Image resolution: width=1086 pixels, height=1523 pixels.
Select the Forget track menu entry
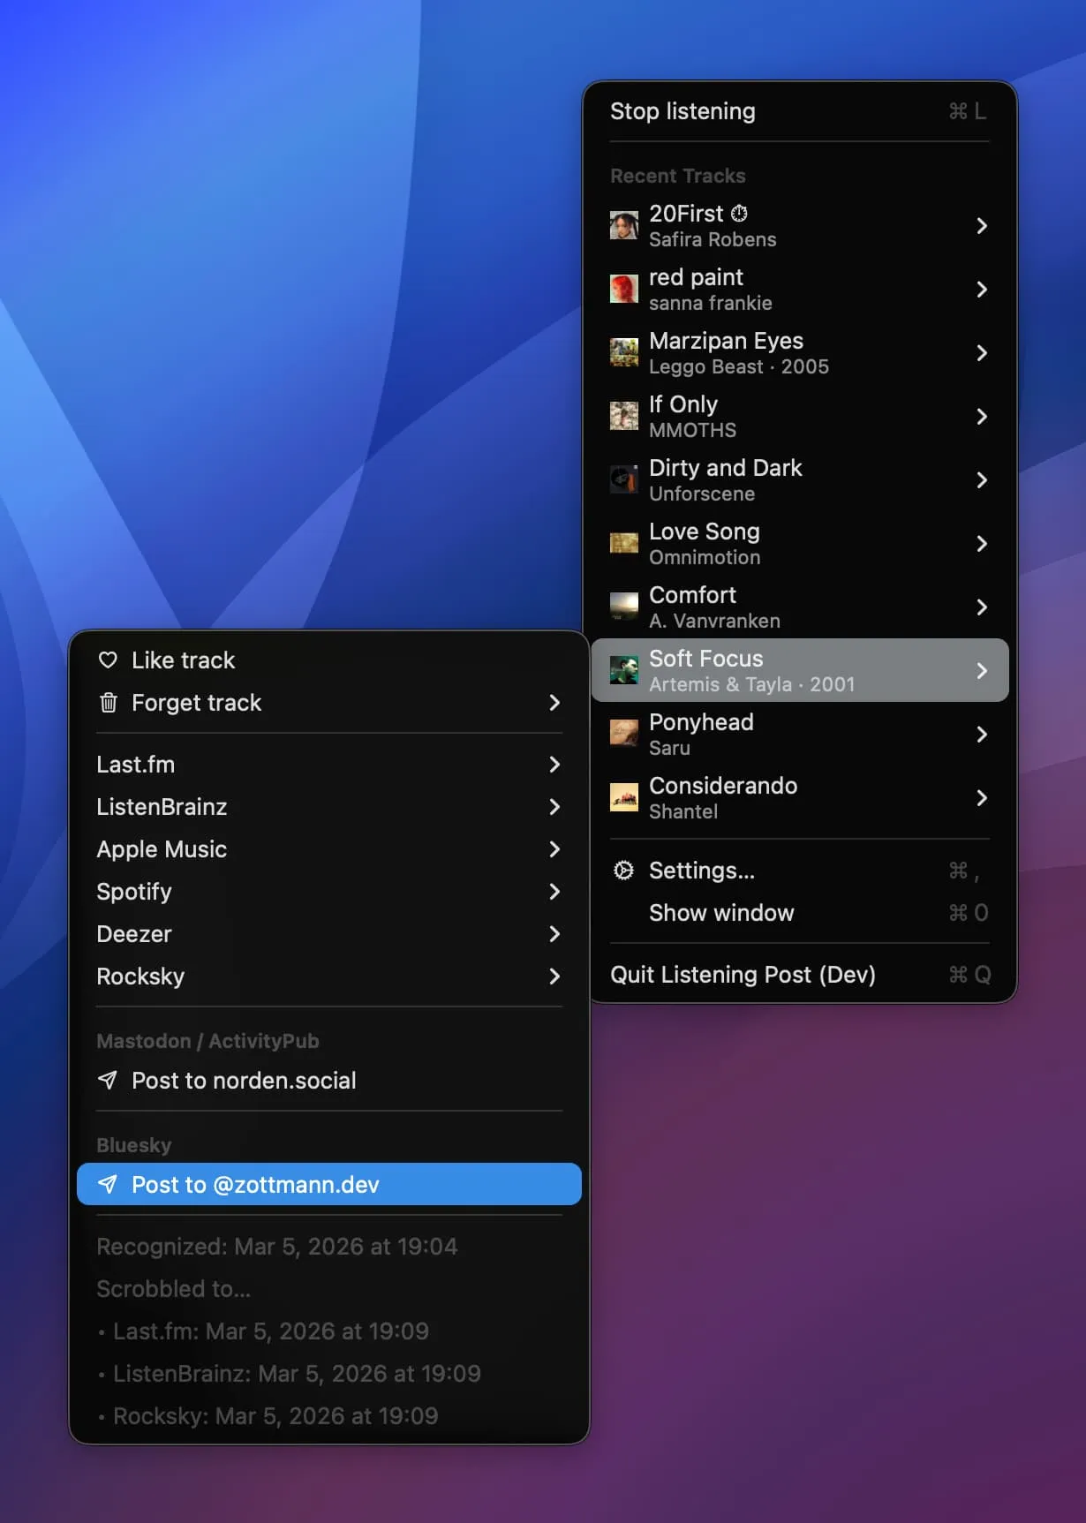point(329,703)
